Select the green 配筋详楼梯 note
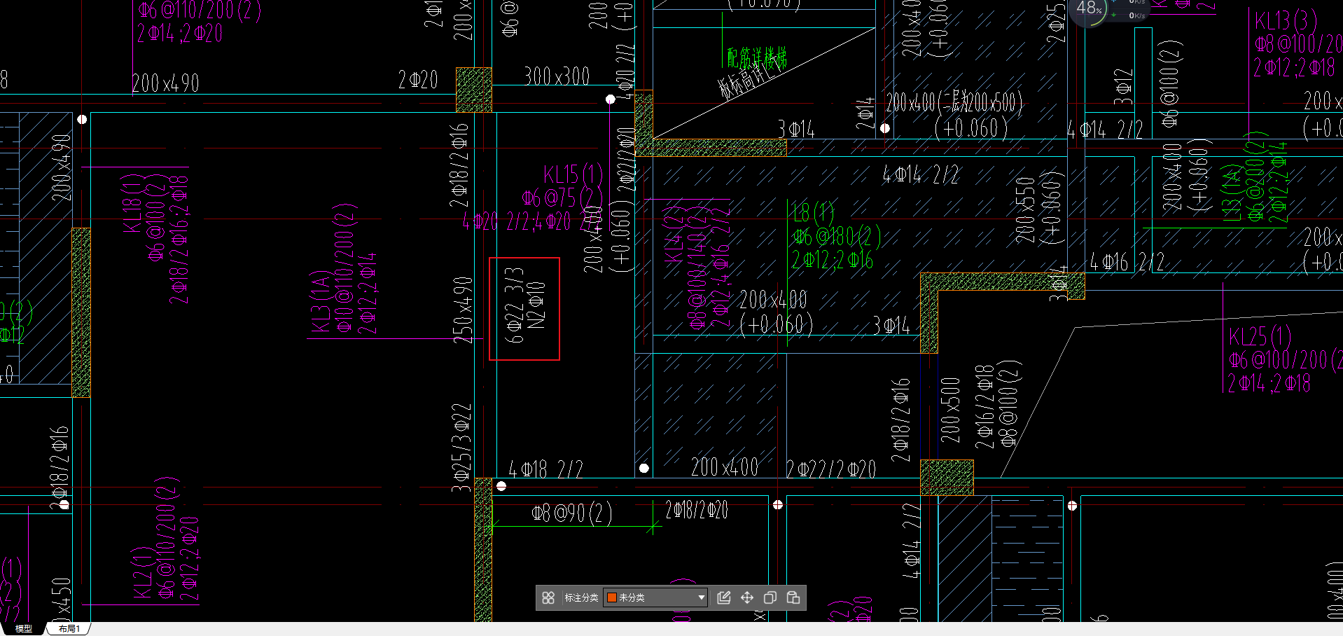The image size is (1343, 636). click(757, 57)
